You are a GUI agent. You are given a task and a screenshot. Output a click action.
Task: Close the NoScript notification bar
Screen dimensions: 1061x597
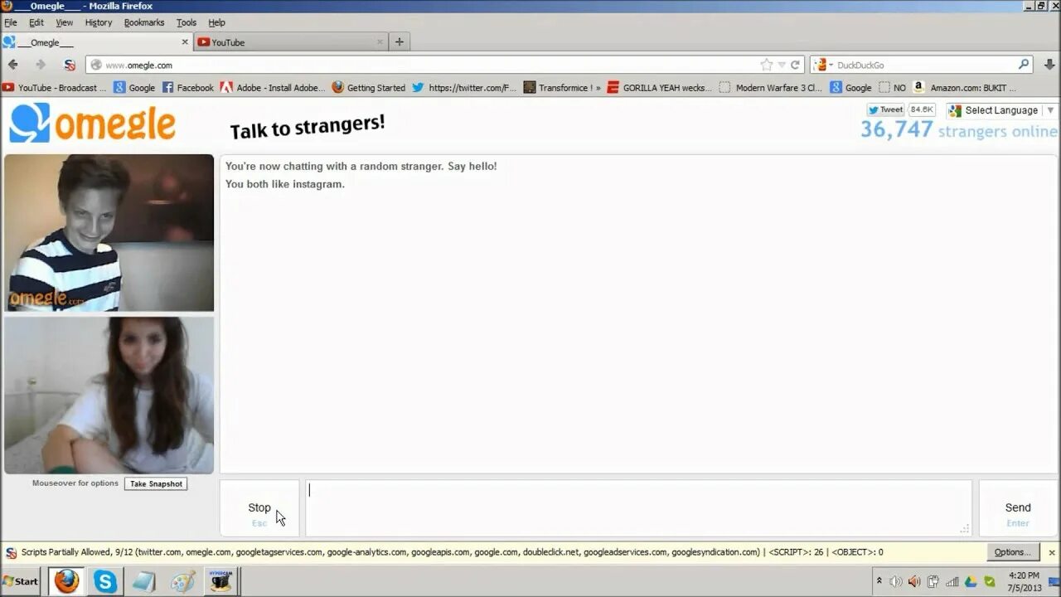point(1052,552)
